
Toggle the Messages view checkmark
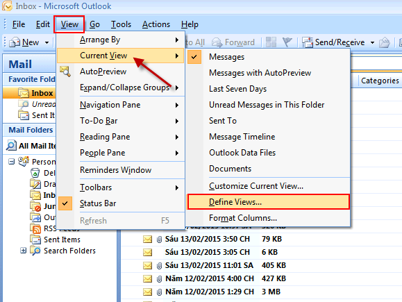[x=194, y=57]
